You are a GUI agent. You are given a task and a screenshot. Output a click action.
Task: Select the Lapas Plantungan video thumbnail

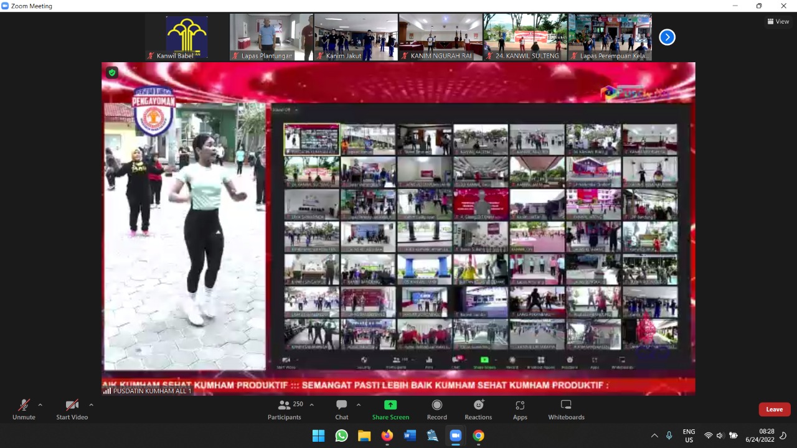click(271, 37)
